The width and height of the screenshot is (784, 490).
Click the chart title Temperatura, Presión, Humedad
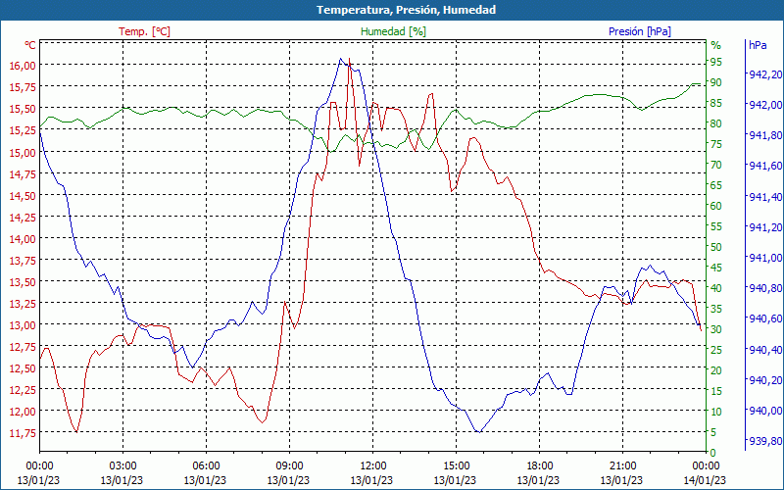(x=406, y=10)
